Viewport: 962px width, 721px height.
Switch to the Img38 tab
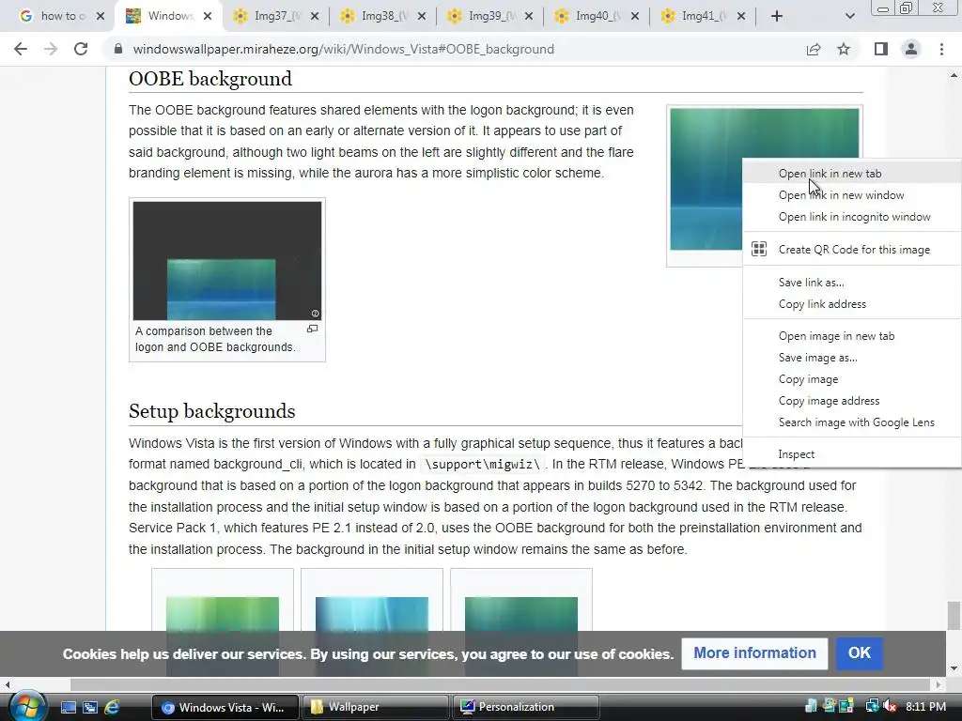pyautogui.click(x=375, y=16)
